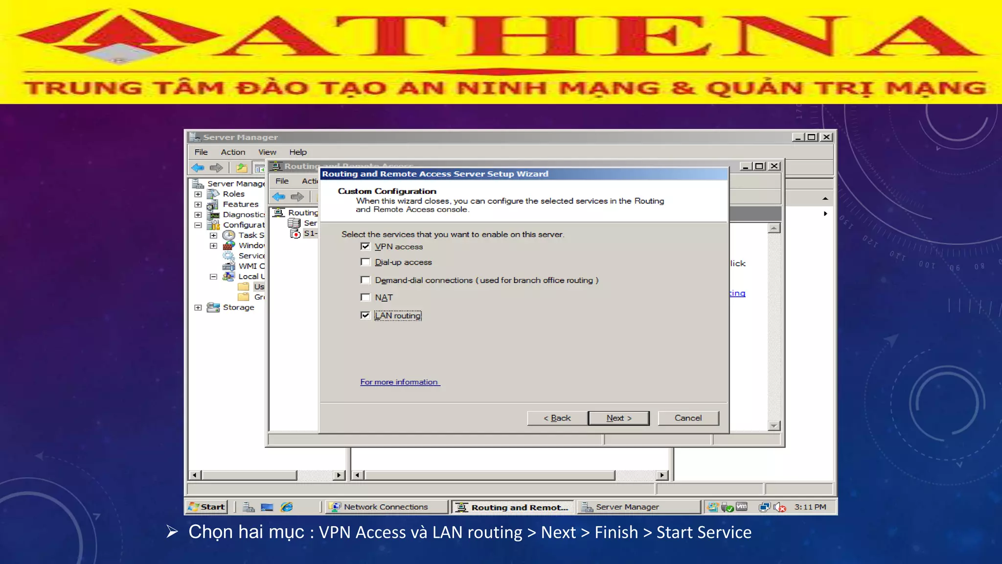Collapse the Local Users and Groups node

coord(213,277)
